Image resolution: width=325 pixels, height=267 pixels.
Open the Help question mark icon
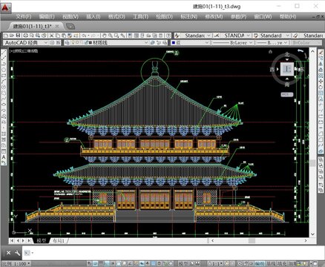(x=168, y=36)
